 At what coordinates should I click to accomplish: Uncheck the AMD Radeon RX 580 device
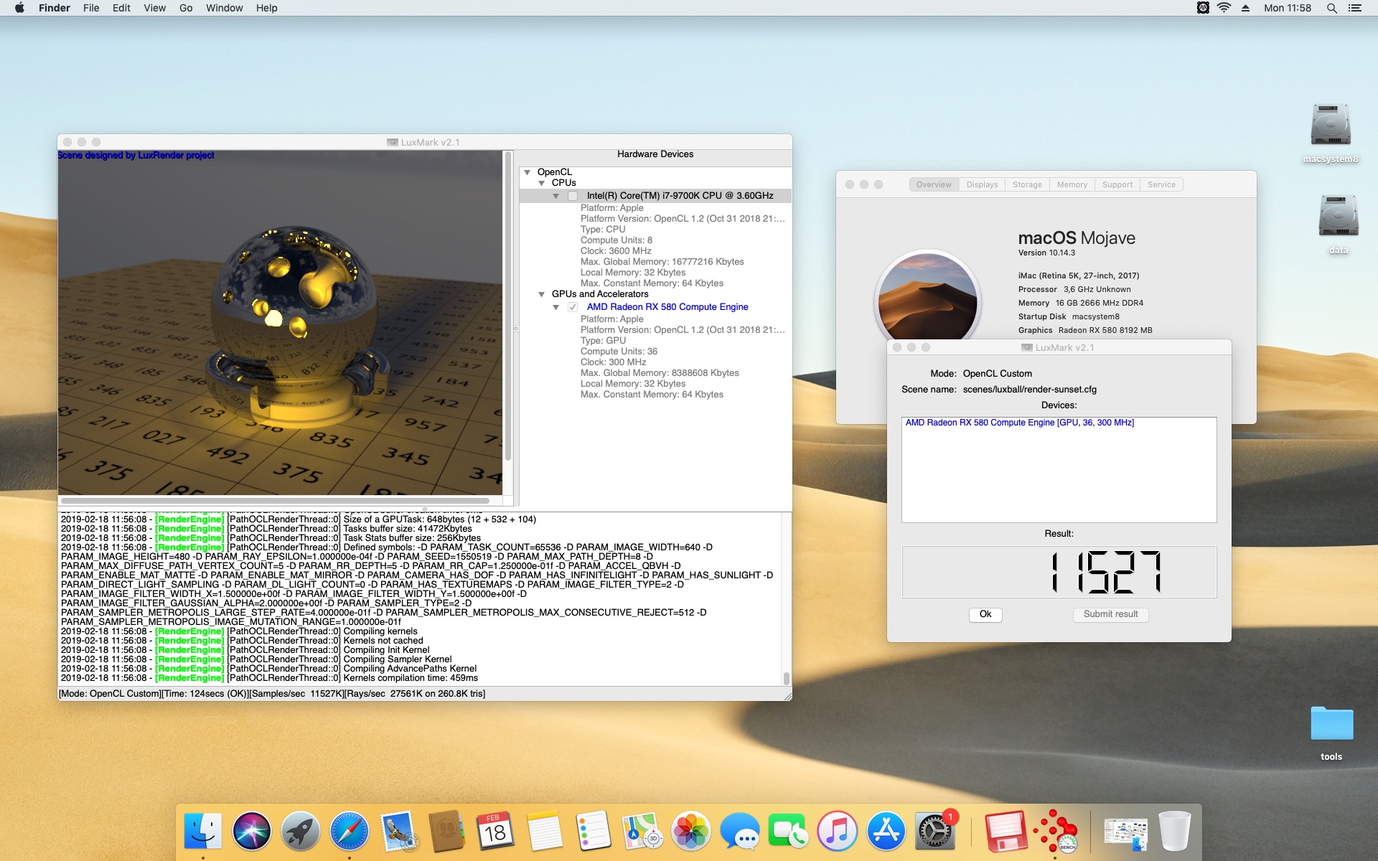573,307
